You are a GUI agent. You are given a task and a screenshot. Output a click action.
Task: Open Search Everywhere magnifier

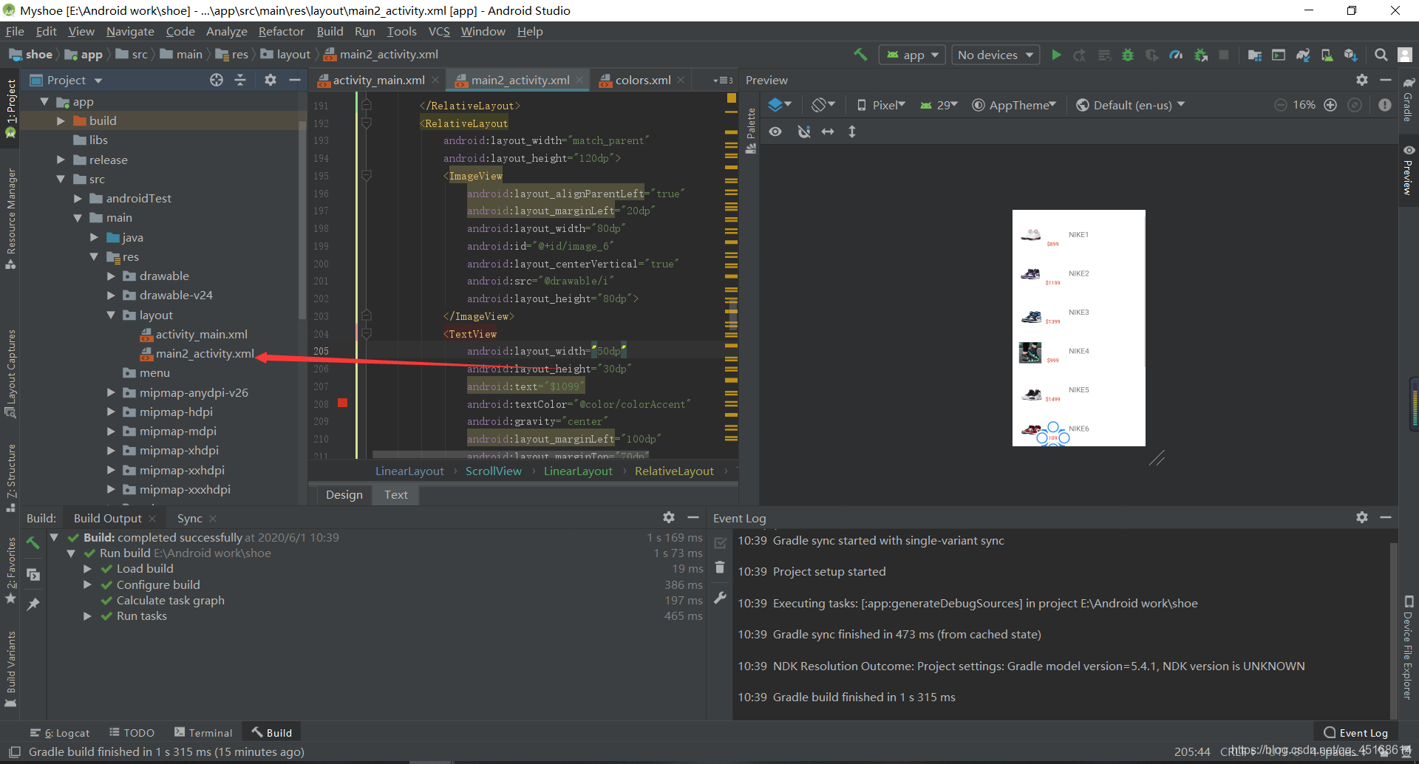(x=1381, y=54)
